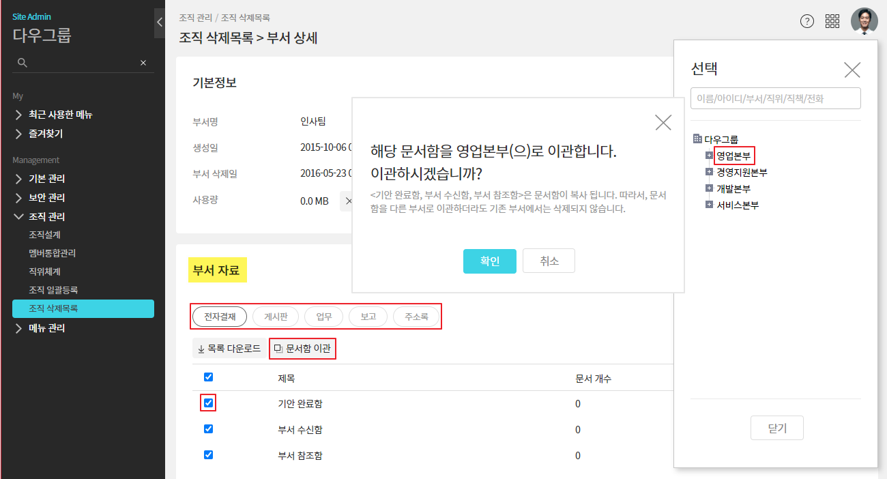The image size is (887, 479).
Task: Click the 목록 다운로드 download button
Action: tap(229, 349)
